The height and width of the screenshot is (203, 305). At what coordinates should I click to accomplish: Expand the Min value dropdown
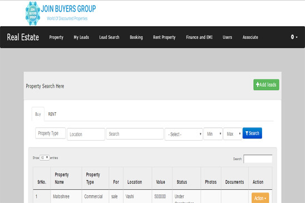point(213,134)
